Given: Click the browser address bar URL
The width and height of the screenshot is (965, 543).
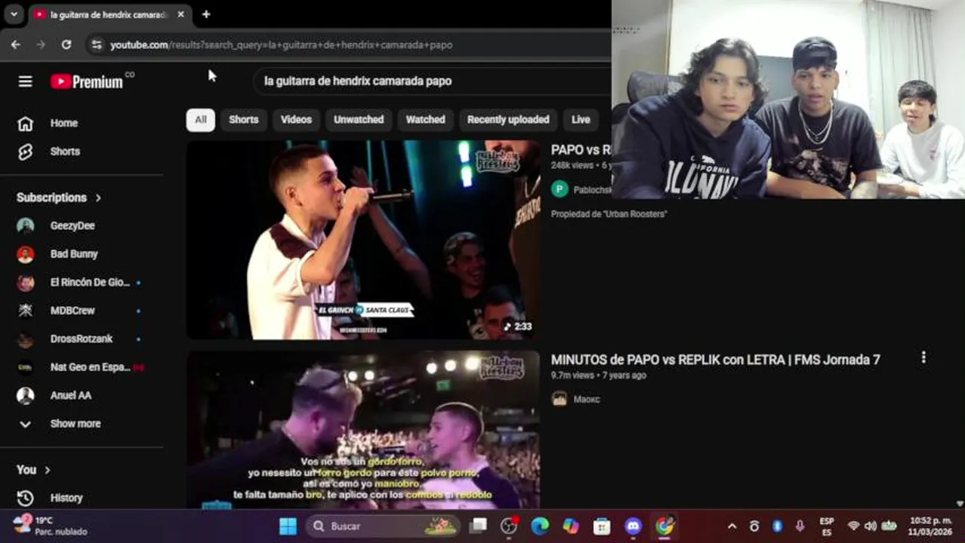Looking at the screenshot, I should tap(281, 44).
